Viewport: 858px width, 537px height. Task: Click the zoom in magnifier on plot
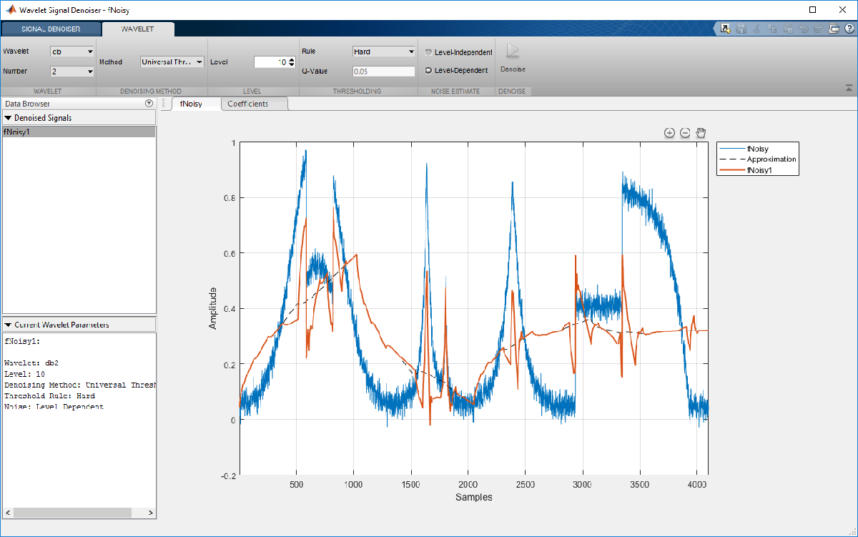click(x=669, y=133)
